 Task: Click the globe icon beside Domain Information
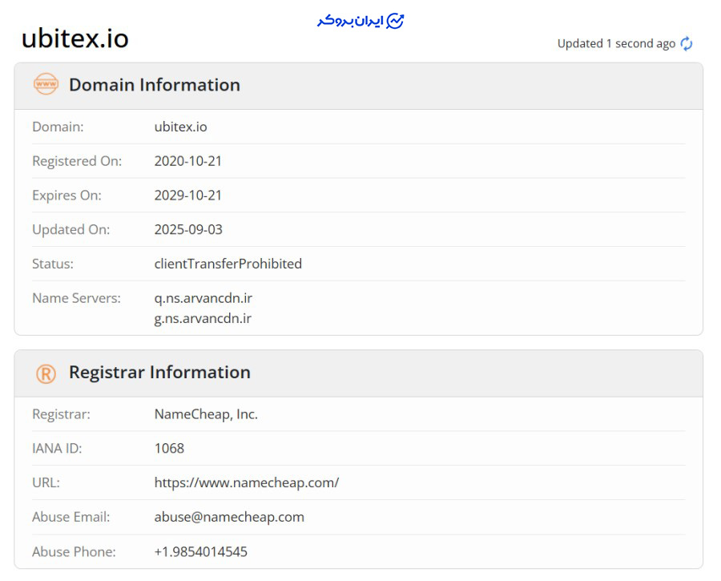point(46,84)
